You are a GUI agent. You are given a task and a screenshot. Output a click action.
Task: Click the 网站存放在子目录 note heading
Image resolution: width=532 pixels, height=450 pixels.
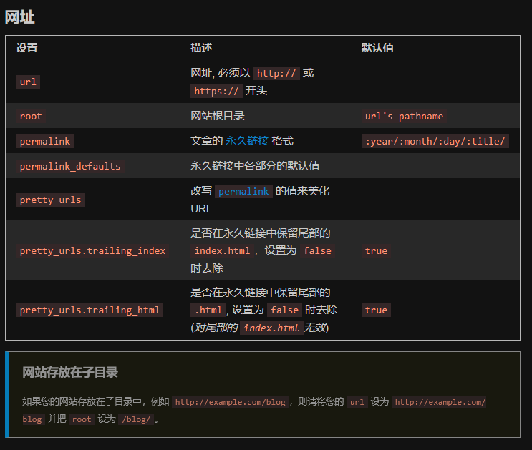(70, 372)
